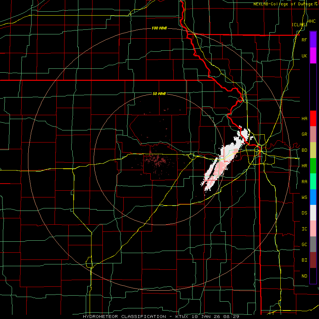Pick the RA light green legend swatch
This screenshot has height=319, width=319.
[x=313, y=181]
